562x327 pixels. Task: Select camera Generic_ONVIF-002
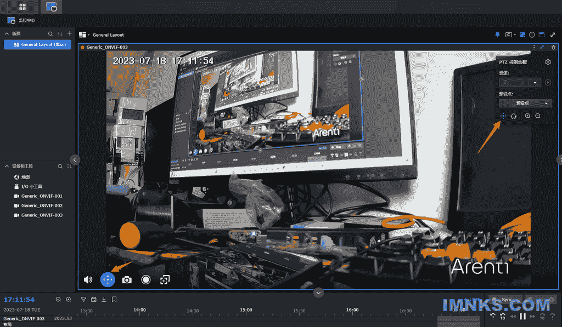(x=38, y=206)
